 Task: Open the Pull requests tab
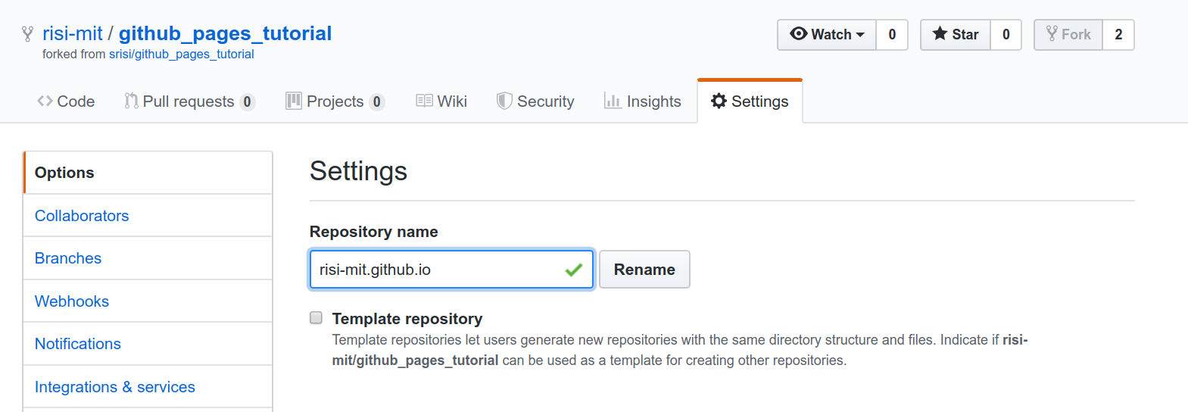click(x=189, y=101)
